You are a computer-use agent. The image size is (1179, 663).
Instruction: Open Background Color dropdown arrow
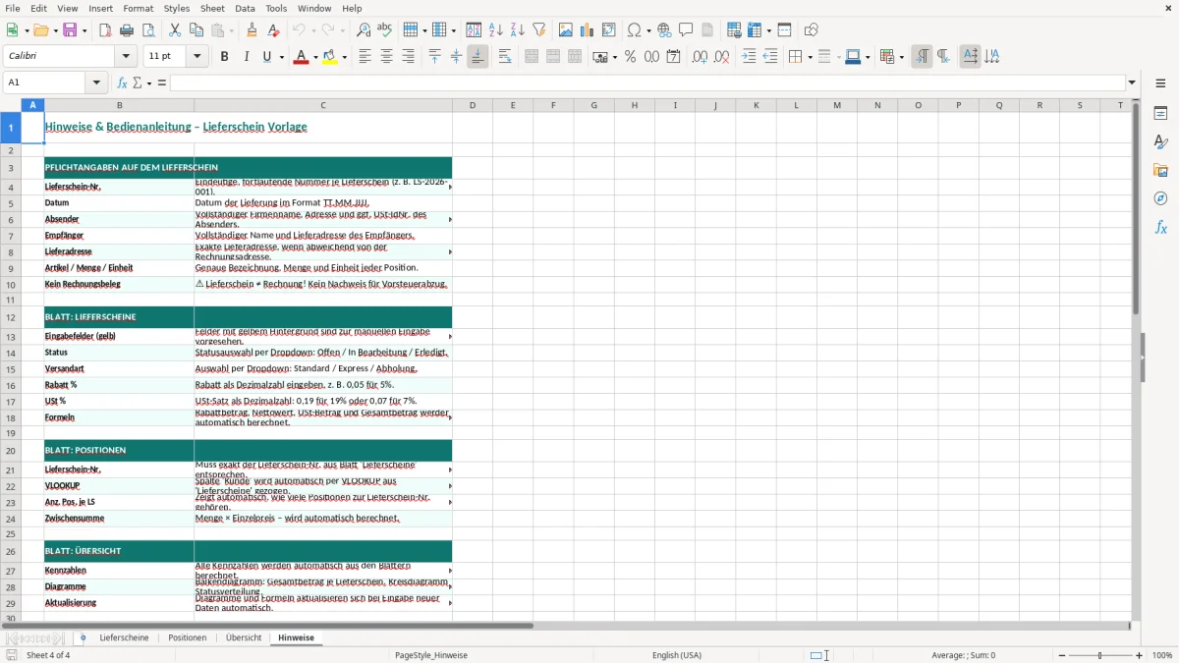(344, 57)
